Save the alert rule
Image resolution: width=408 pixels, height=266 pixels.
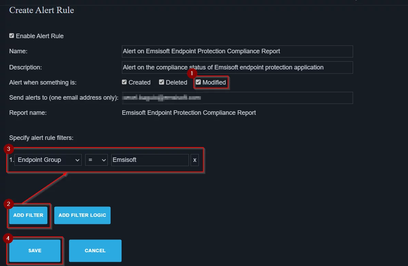[x=34, y=251]
